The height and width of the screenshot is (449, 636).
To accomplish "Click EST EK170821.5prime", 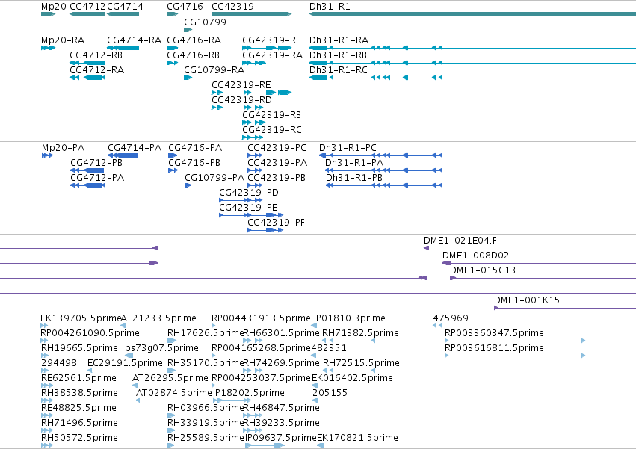I will (357, 438).
